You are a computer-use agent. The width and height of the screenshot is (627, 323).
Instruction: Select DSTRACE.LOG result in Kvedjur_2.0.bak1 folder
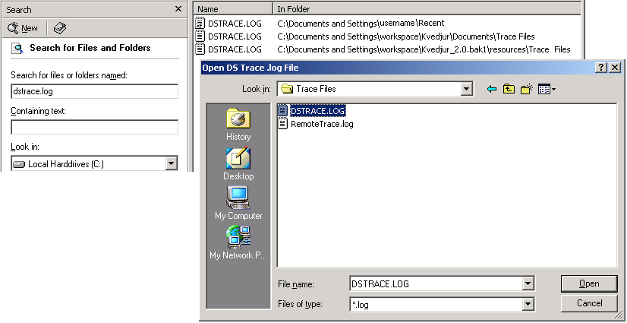(x=235, y=49)
